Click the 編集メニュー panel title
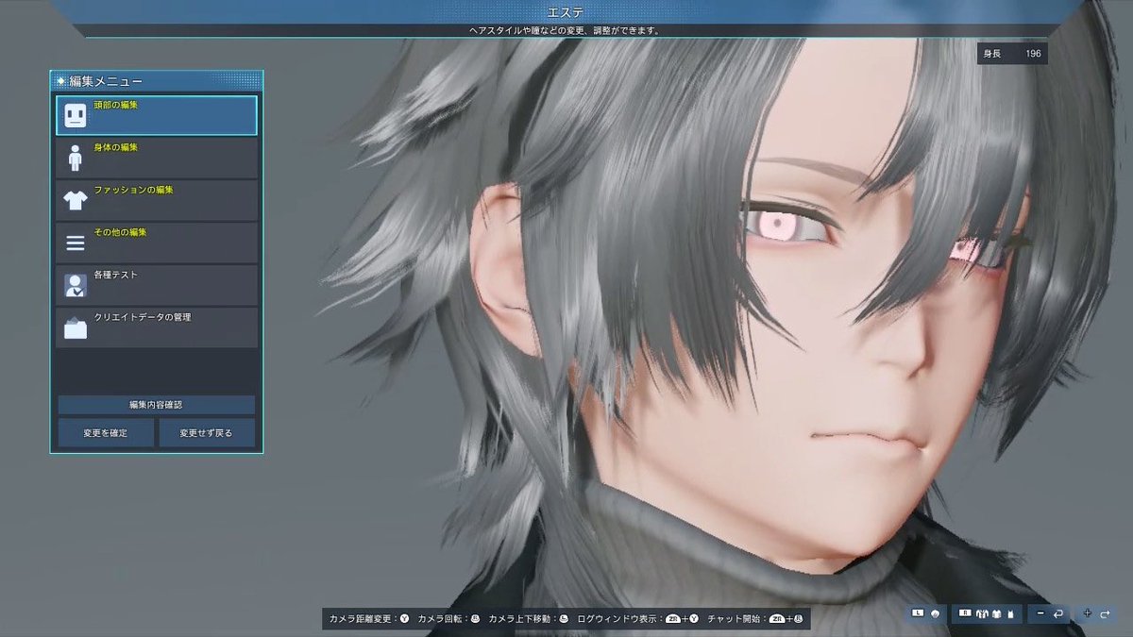 point(106,81)
